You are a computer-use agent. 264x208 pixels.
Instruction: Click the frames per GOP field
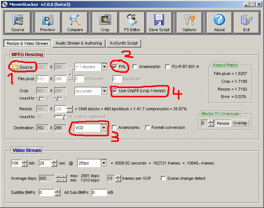pyautogui.click(x=111, y=178)
